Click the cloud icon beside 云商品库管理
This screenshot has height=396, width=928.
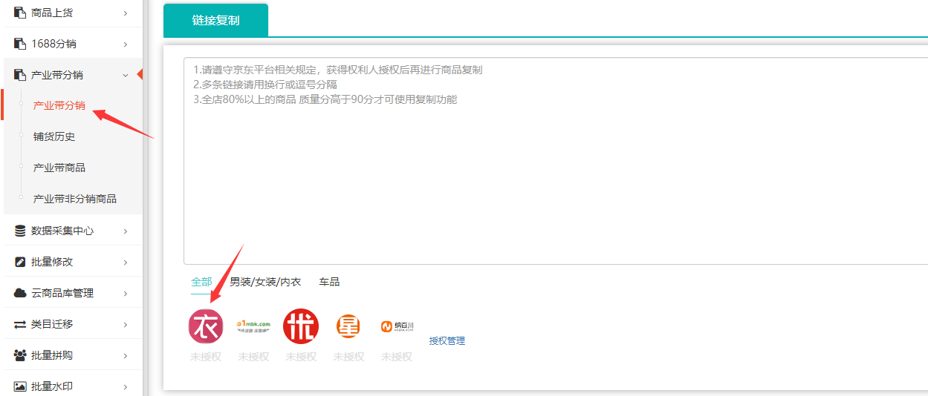point(20,293)
